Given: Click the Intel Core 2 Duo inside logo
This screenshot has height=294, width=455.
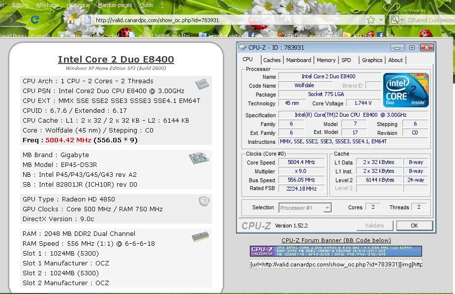Looking at the screenshot, I should [406, 90].
